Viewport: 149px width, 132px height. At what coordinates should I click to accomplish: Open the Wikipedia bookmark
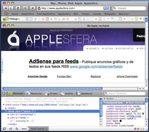[110, 14]
